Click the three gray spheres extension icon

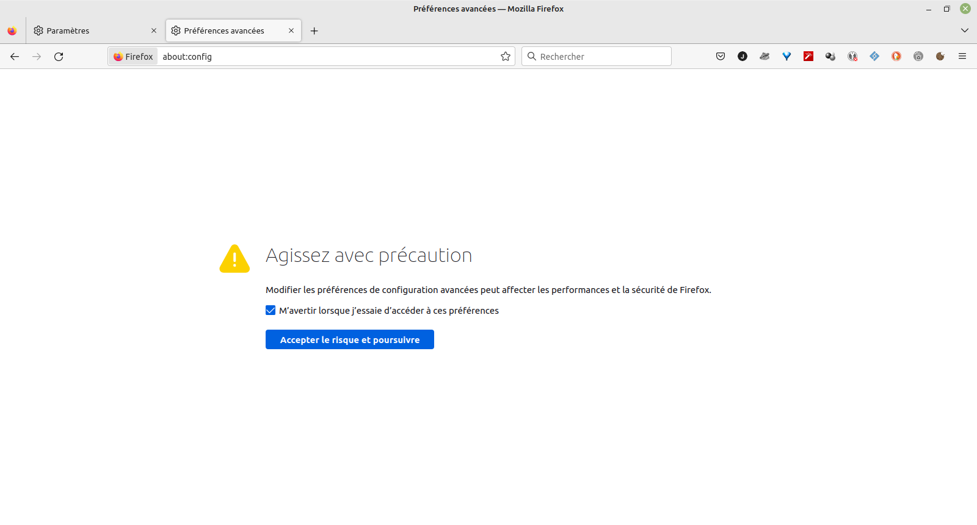pos(830,56)
